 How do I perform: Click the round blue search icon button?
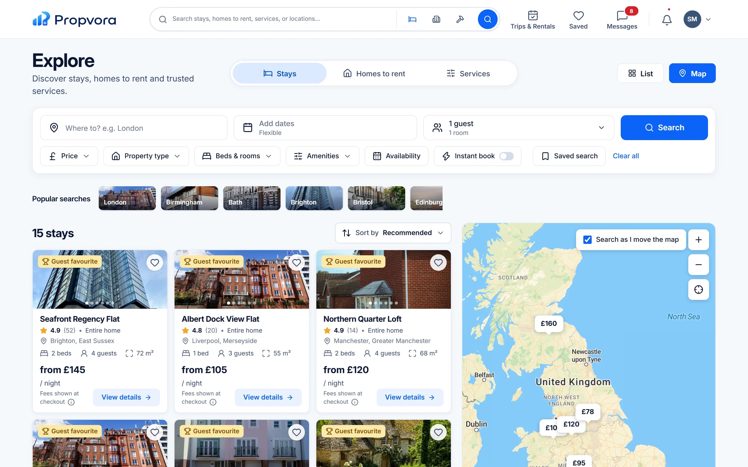(487, 19)
